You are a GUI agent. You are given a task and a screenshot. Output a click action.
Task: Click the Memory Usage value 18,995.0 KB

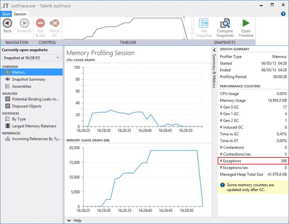tap(277, 100)
